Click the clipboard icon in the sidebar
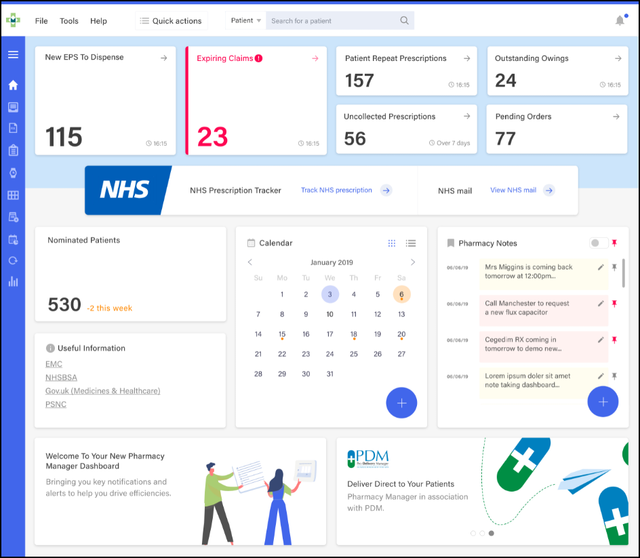The width and height of the screenshot is (640, 558). coord(13,151)
